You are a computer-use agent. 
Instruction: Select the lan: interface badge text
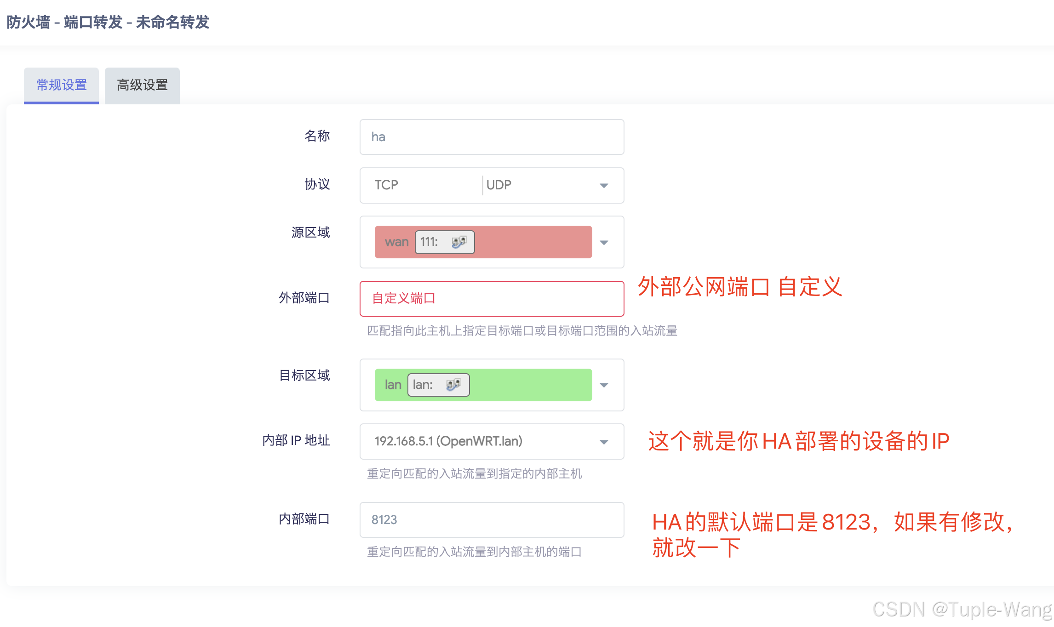point(423,385)
